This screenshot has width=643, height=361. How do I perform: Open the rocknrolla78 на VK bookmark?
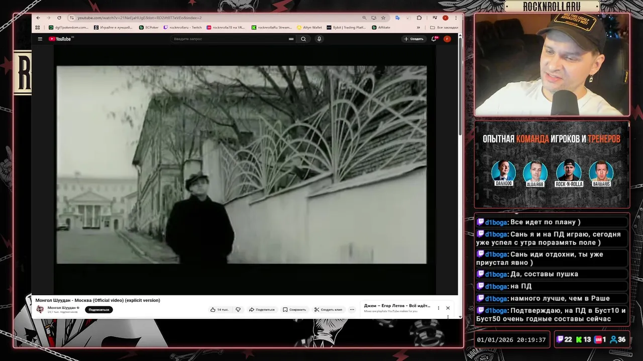pos(226,28)
